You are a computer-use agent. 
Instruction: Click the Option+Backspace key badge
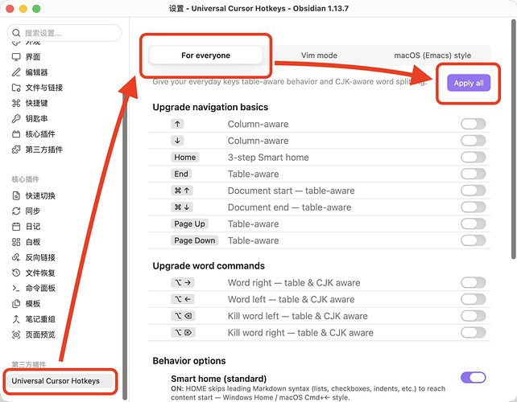[183, 316]
